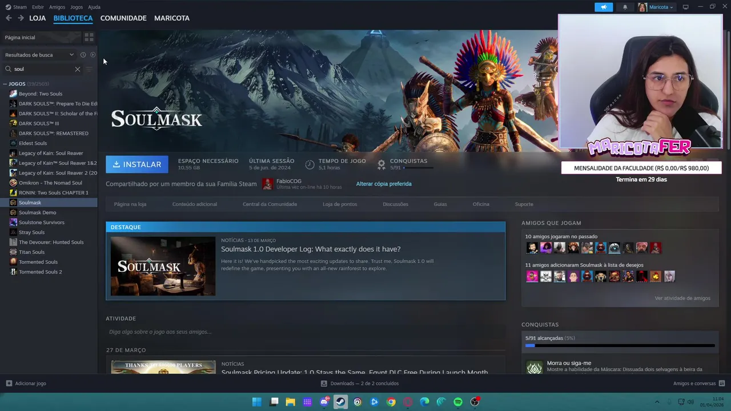Open File Explorer from taskbar

(291, 402)
